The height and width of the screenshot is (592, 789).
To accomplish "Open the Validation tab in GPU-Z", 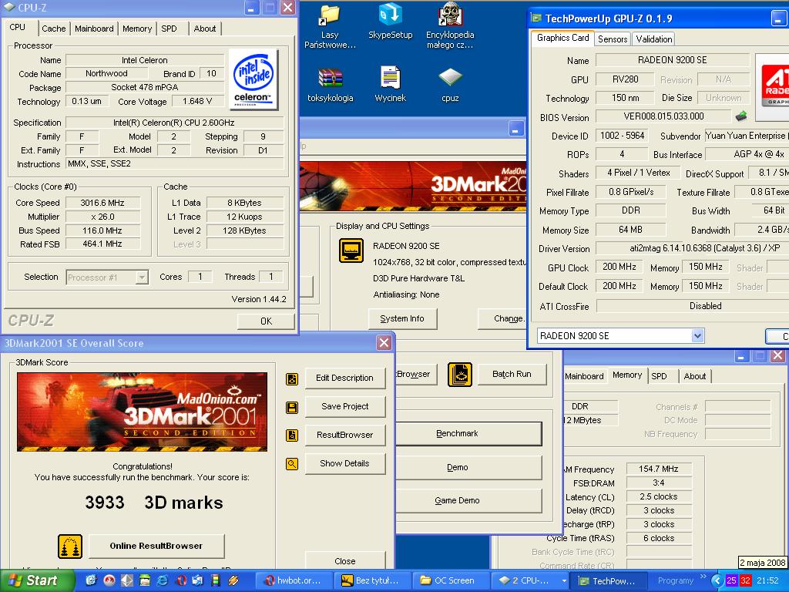I will (x=653, y=39).
